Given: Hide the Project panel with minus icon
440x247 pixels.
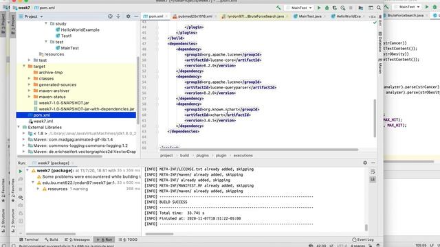Looking at the screenshot, I should click(x=136, y=16).
